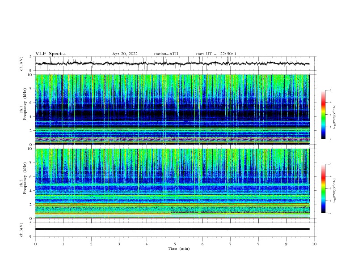Screen dimensions: 354x274
Task: Click the "9" tick on the time axis
Action: tap(286, 244)
